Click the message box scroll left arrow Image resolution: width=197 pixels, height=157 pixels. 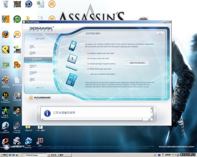[x=42, y=120]
